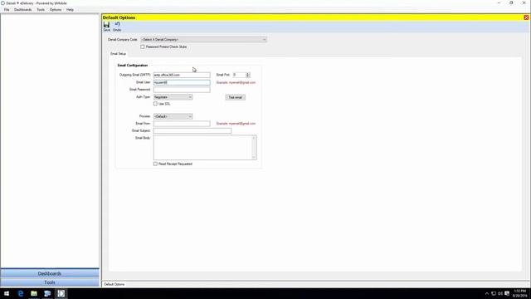Image resolution: width=531 pixels, height=299 pixels.
Task: Click in the Email From field
Action: [x=182, y=124]
